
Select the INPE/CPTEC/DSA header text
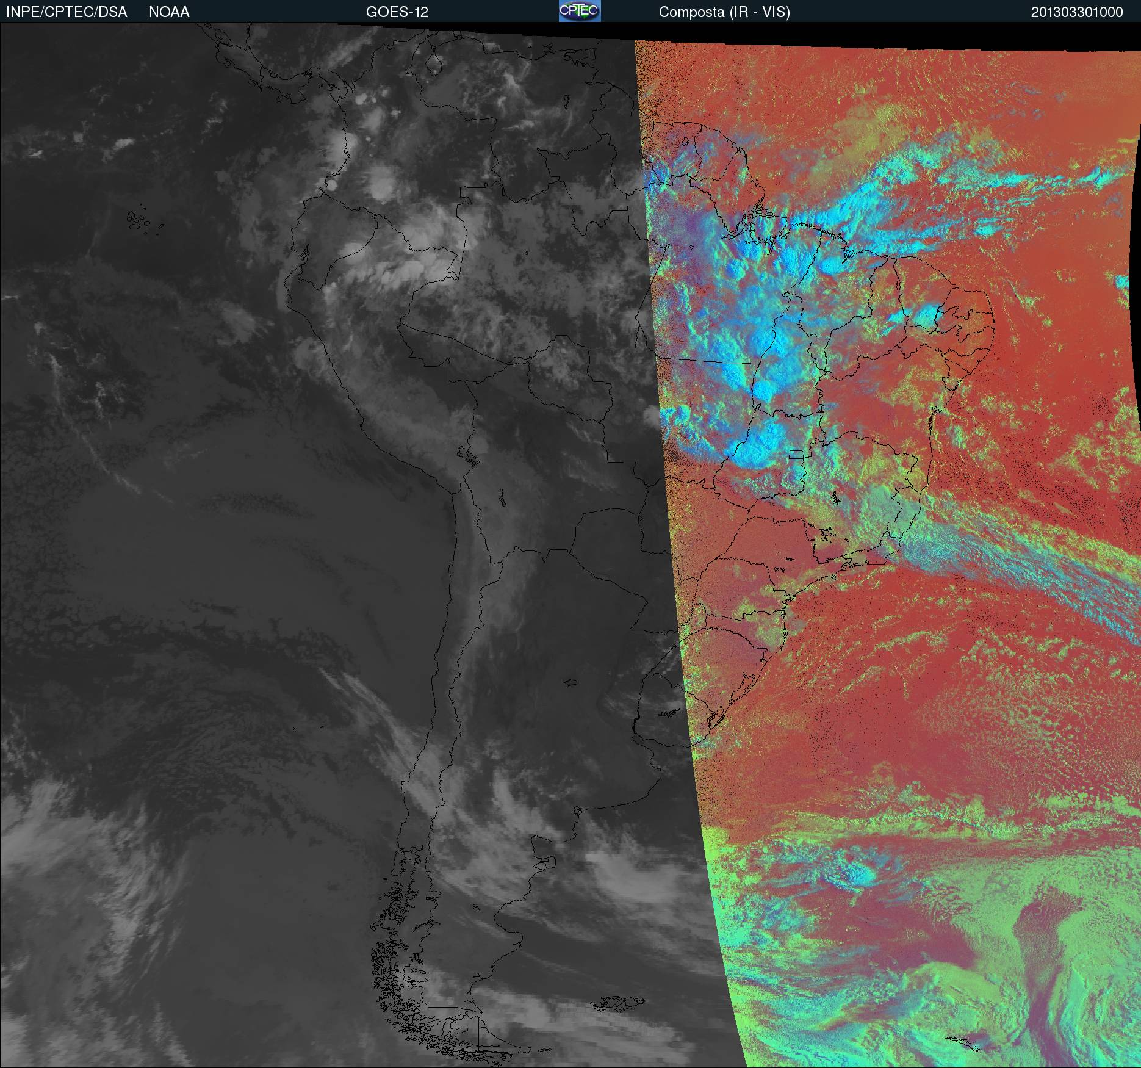[x=67, y=12]
